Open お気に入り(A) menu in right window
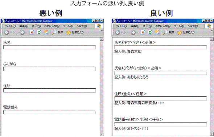Screen dimensions: 214x137 pos(163,26)
